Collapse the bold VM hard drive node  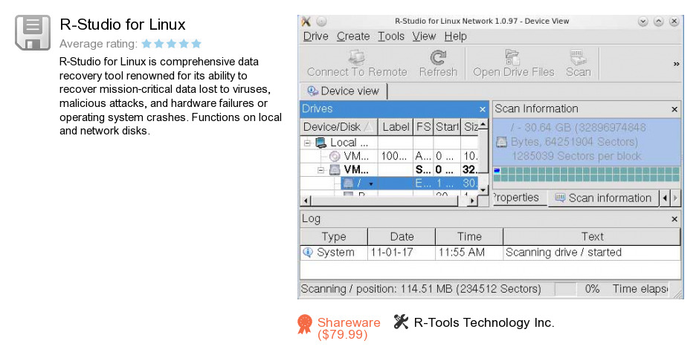[x=321, y=170]
